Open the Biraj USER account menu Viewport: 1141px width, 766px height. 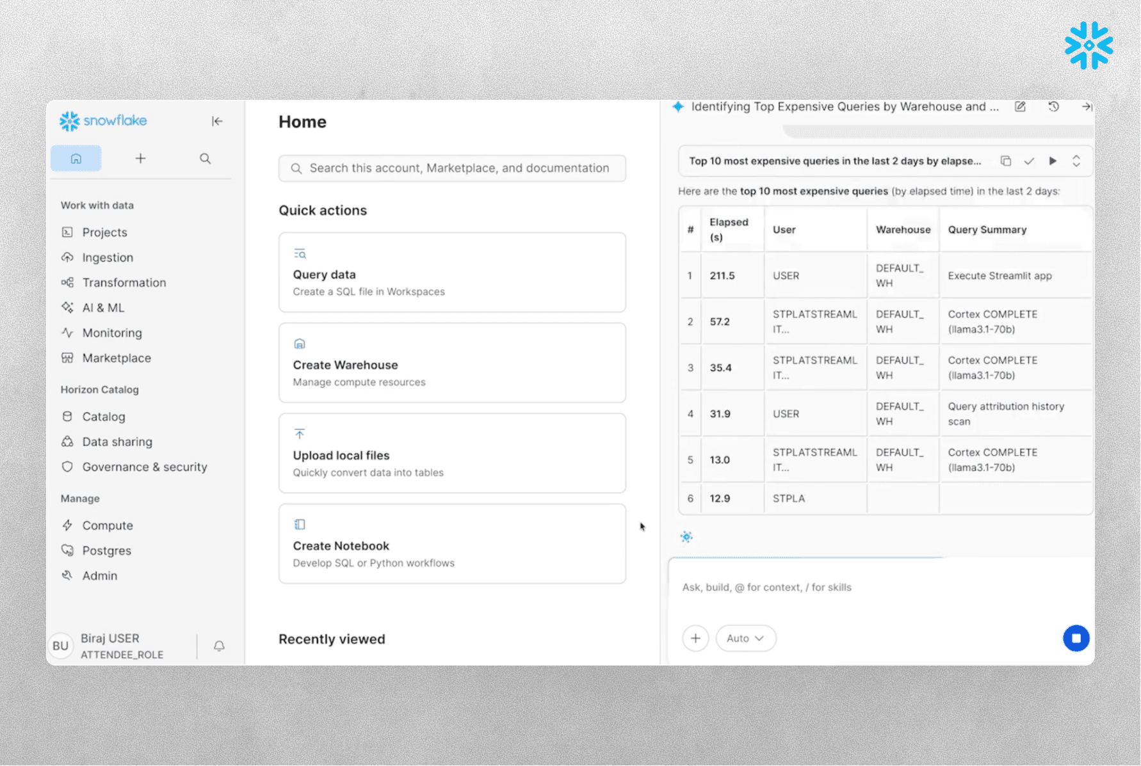pos(122,646)
